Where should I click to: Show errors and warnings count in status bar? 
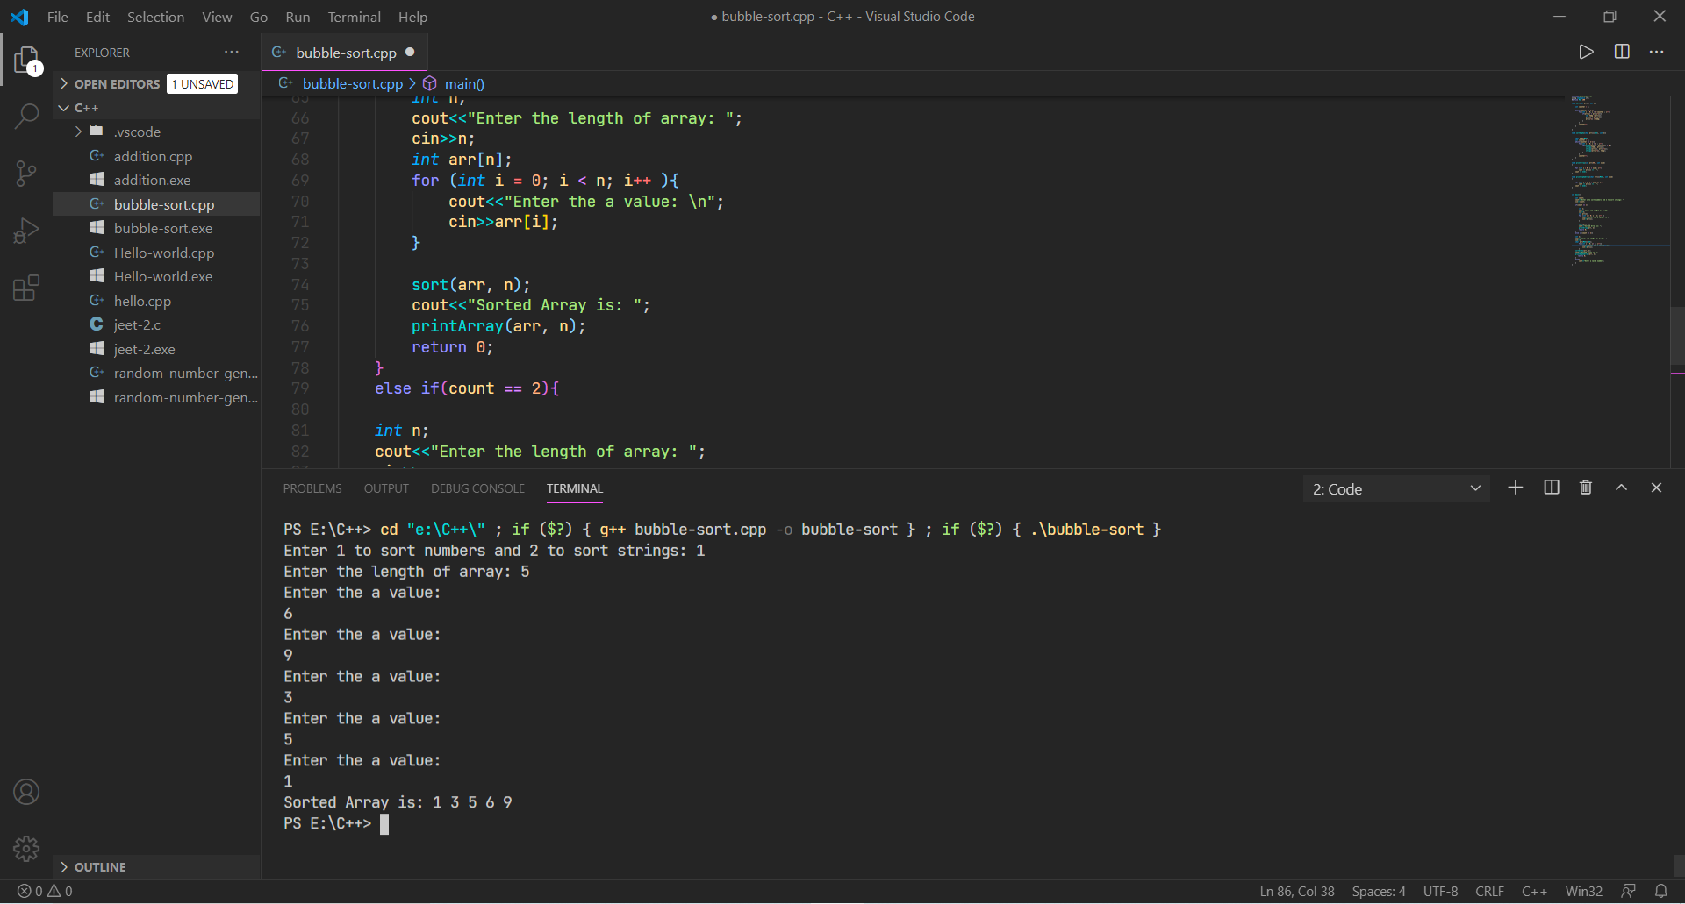[45, 891]
